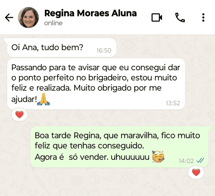Tap the 14:02 timestamp
The width and height of the screenshot is (215, 196).
point(186,161)
